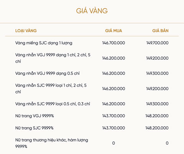Click the GIÁ BÁN column header
This screenshot has height=154, width=184.
point(160,31)
